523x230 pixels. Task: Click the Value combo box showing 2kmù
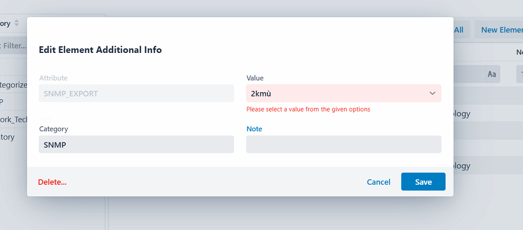[x=336, y=93]
